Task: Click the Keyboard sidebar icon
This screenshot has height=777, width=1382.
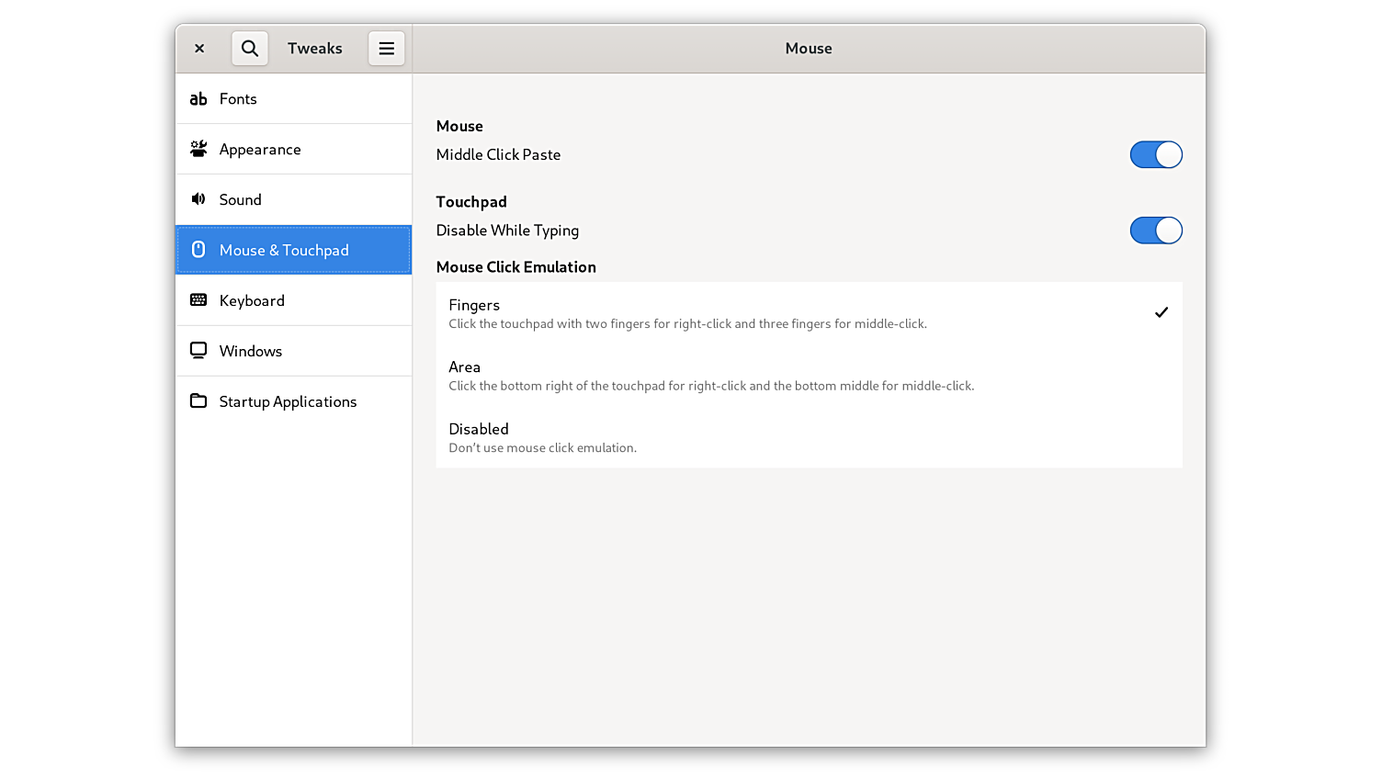Action: (198, 300)
